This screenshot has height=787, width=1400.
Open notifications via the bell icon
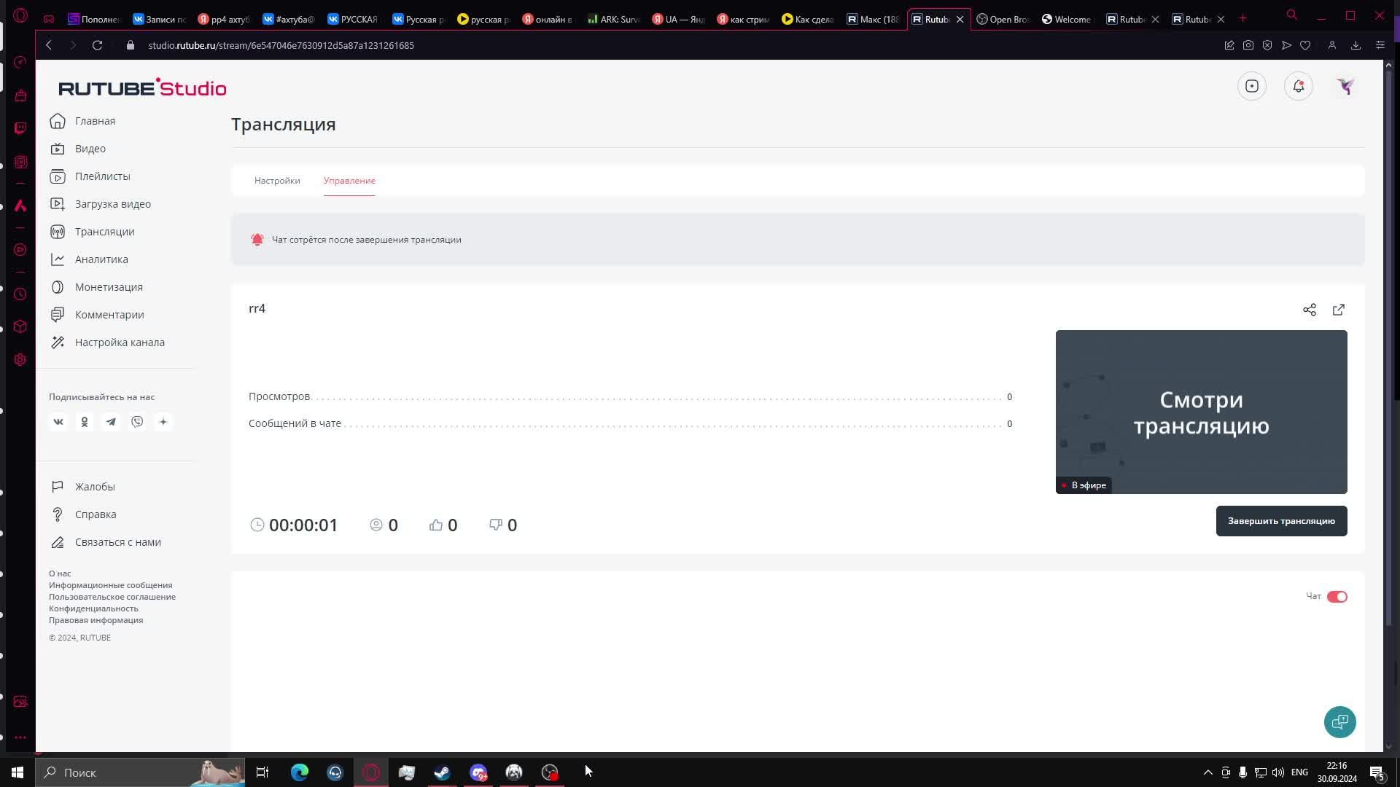[x=1297, y=85]
